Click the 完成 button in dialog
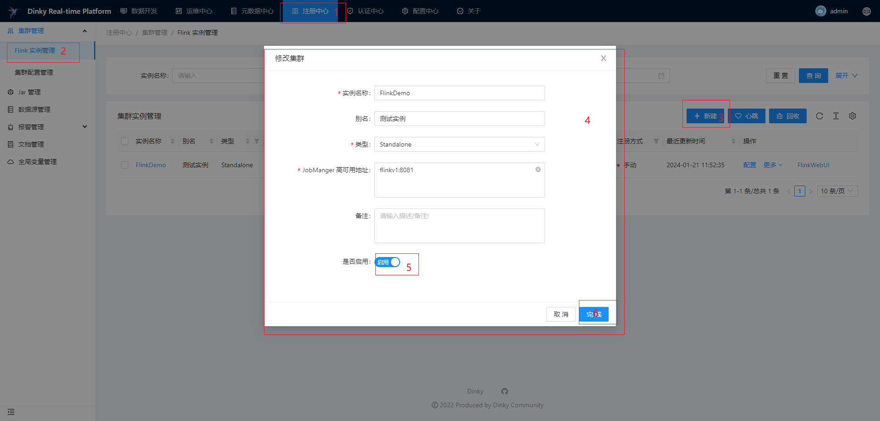 pos(594,314)
